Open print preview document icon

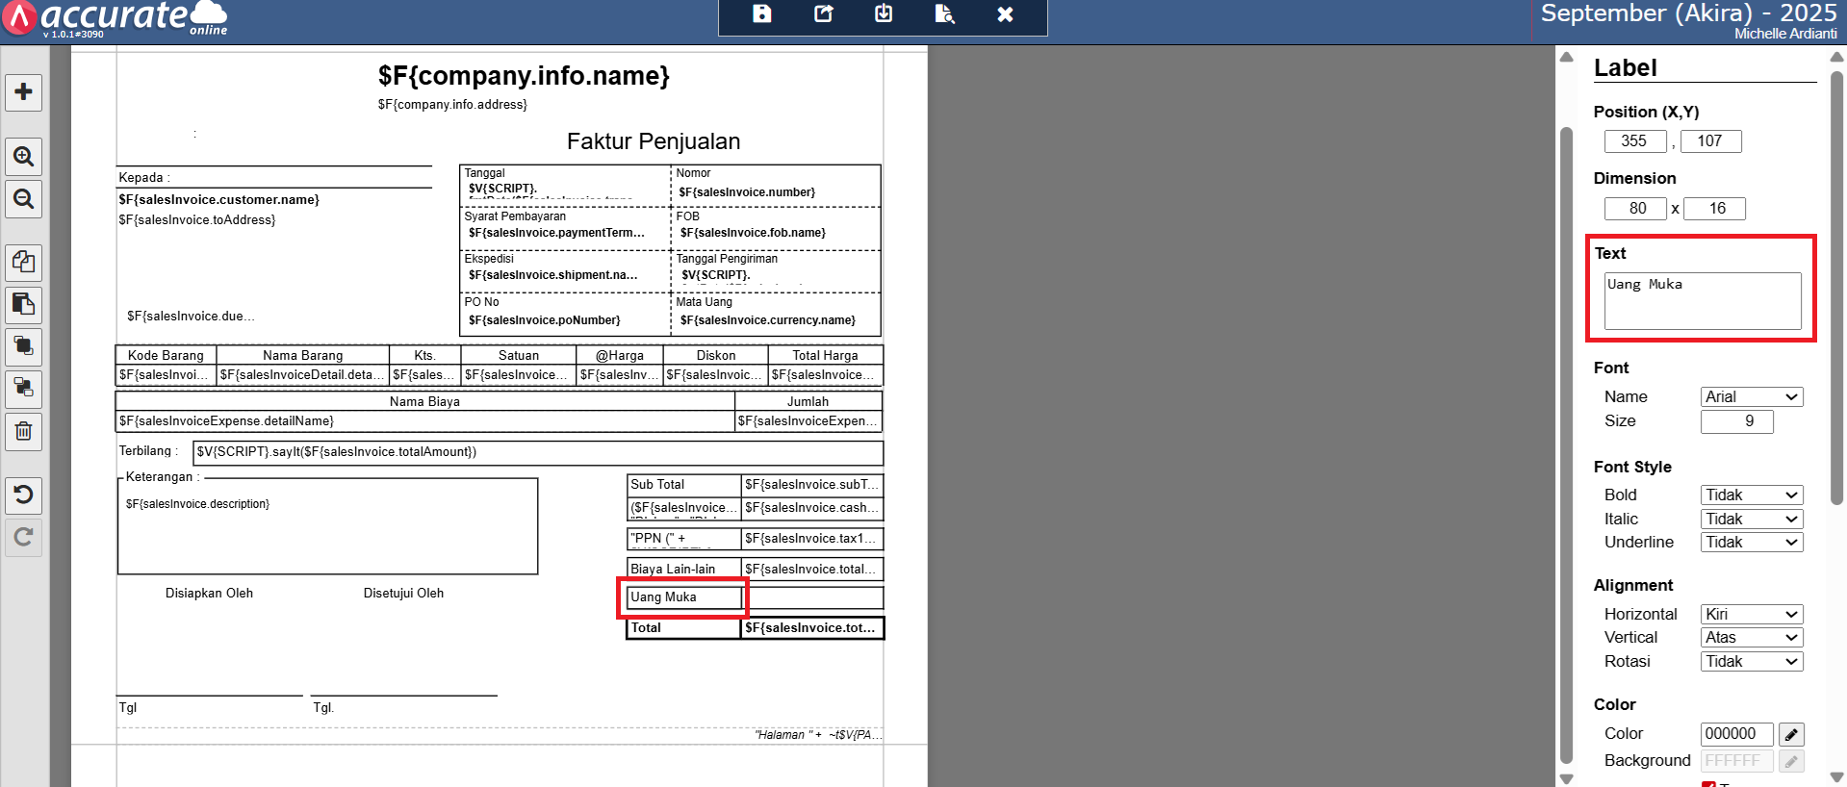point(944,14)
